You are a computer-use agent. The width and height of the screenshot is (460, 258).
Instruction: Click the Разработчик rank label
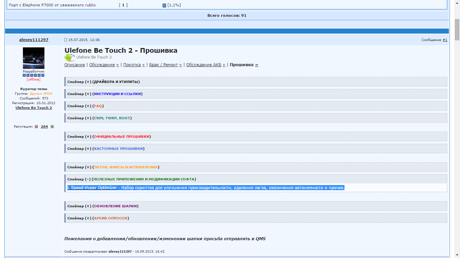(x=34, y=72)
